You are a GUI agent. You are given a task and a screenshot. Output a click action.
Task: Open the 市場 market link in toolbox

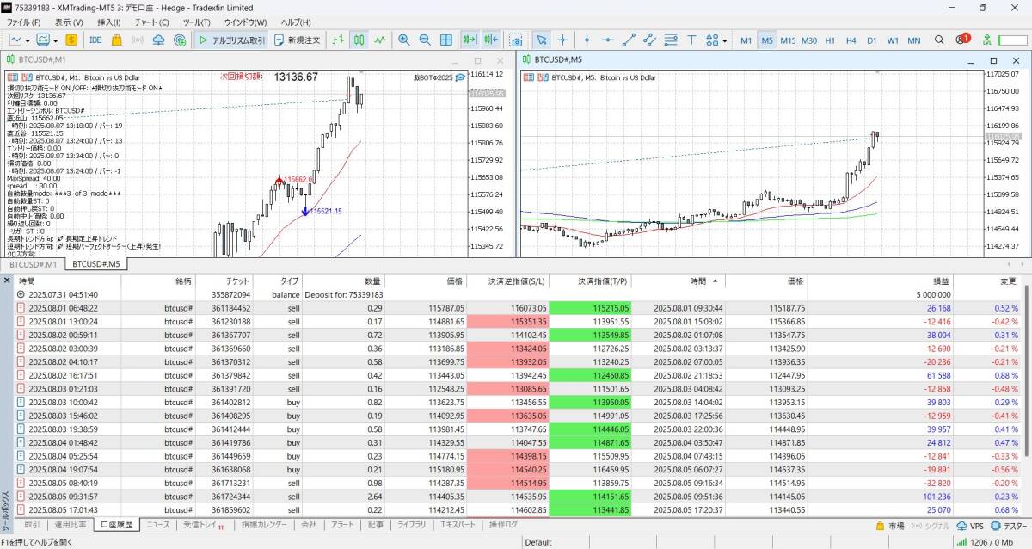point(889,525)
